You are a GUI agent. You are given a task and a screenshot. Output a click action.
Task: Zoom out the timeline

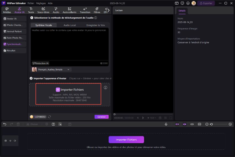207,124
